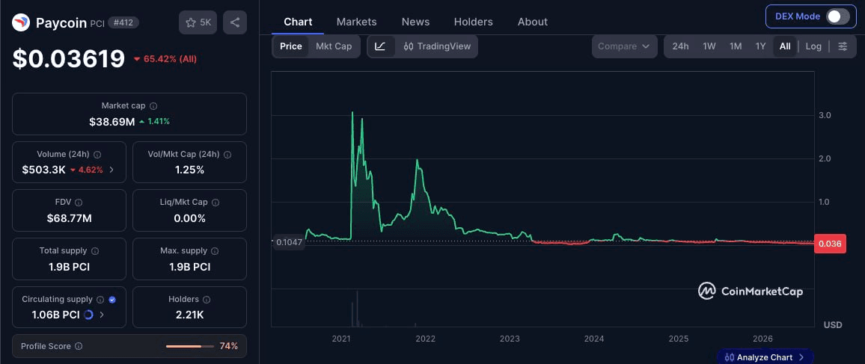Viewport: 865px width, 364px height.
Task: Show Holders info icon
Action: tap(207, 300)
